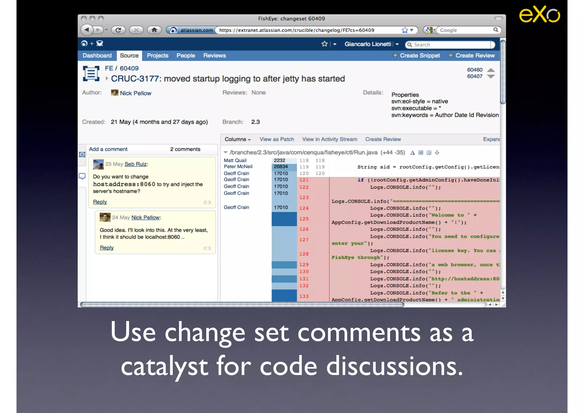Bookmark page using address bar star
Image resolution: width=584 pixels, height=413 pixels.
tap(405, 30)
